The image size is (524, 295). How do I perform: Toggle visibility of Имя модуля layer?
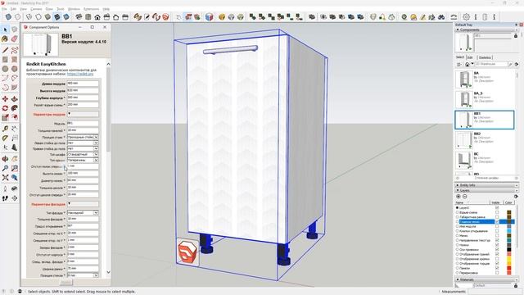coord(497,226)
